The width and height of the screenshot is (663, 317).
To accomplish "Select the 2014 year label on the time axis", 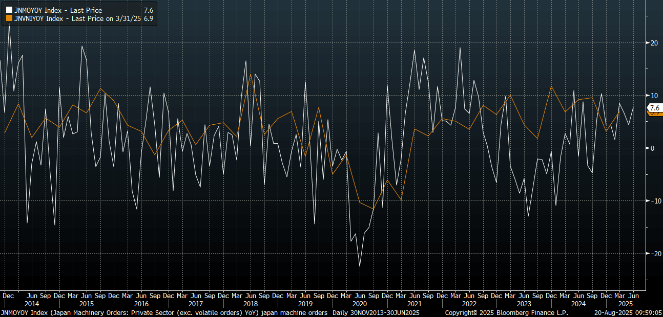I will coord(32,303).
